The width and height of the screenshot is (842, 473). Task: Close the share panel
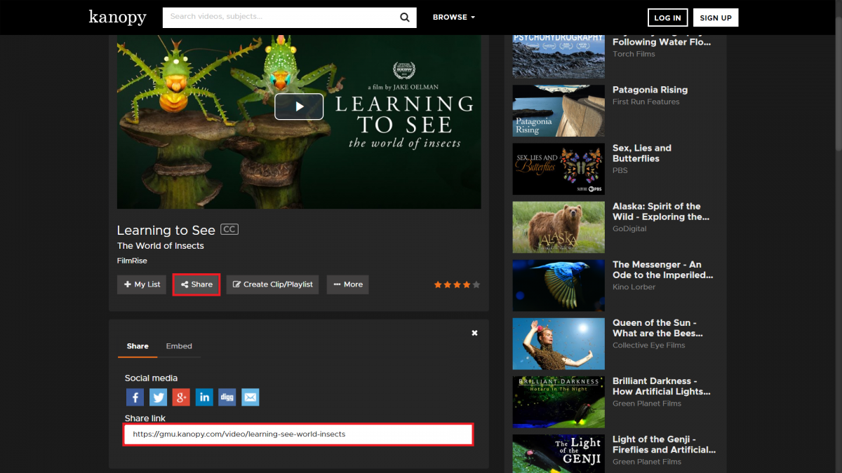[474, 333]
